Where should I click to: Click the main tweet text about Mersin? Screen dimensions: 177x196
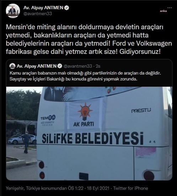point(89,39)
